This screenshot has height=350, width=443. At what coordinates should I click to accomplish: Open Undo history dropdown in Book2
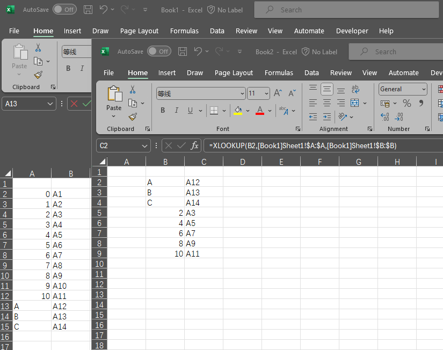tap(207, 52)
